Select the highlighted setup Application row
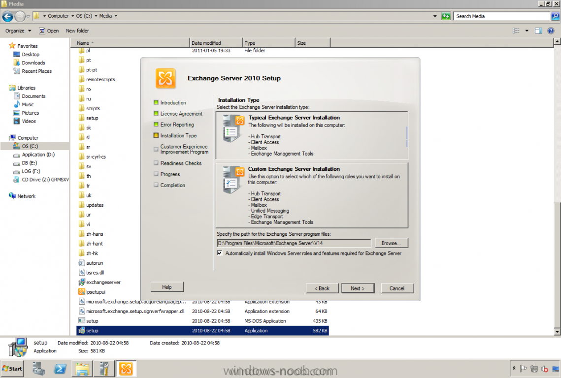This screenshot has width=561, height=378. tap(202, 330)
